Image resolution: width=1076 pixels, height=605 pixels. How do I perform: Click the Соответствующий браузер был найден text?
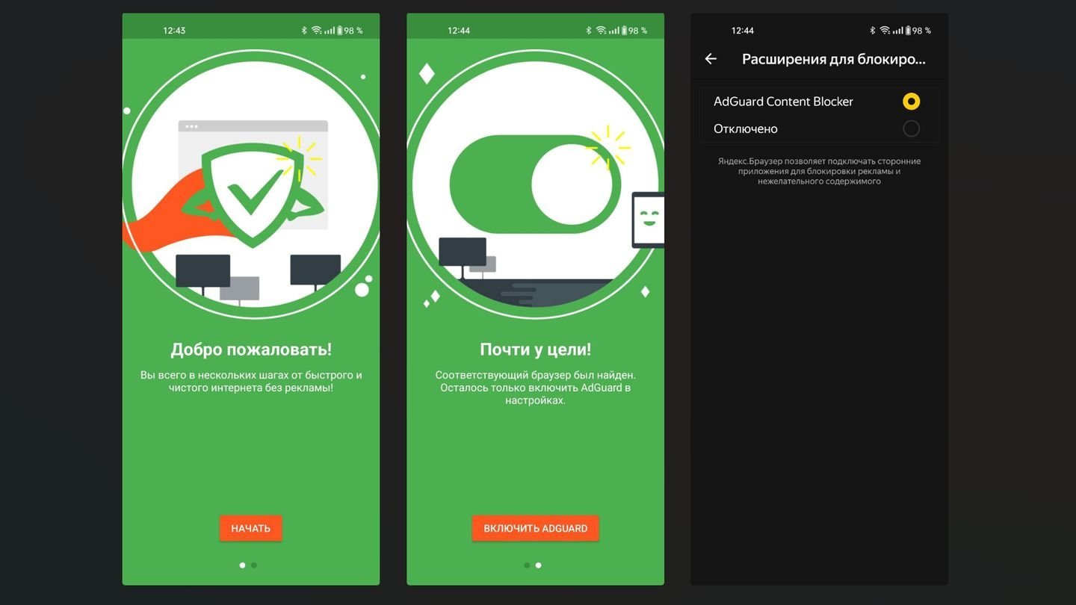(535, 388)
